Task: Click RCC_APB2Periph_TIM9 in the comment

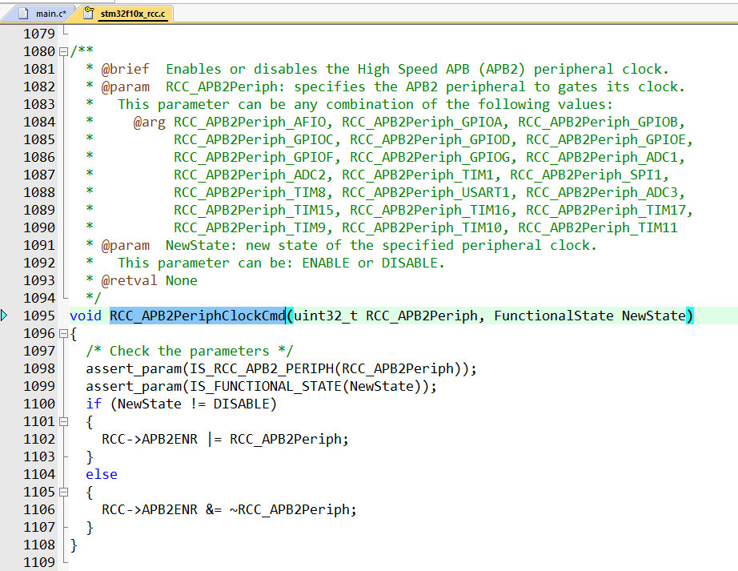Action: (250, 227)
